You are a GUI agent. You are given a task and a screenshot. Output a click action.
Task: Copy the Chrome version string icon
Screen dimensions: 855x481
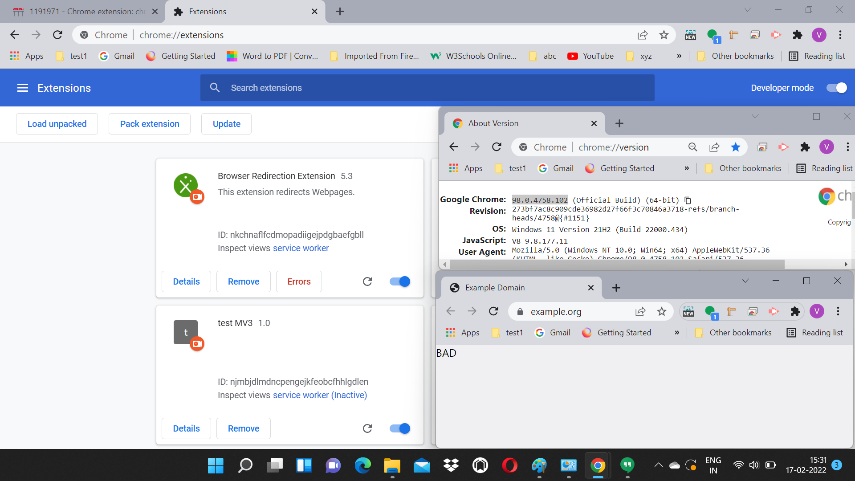click(688, 200)
